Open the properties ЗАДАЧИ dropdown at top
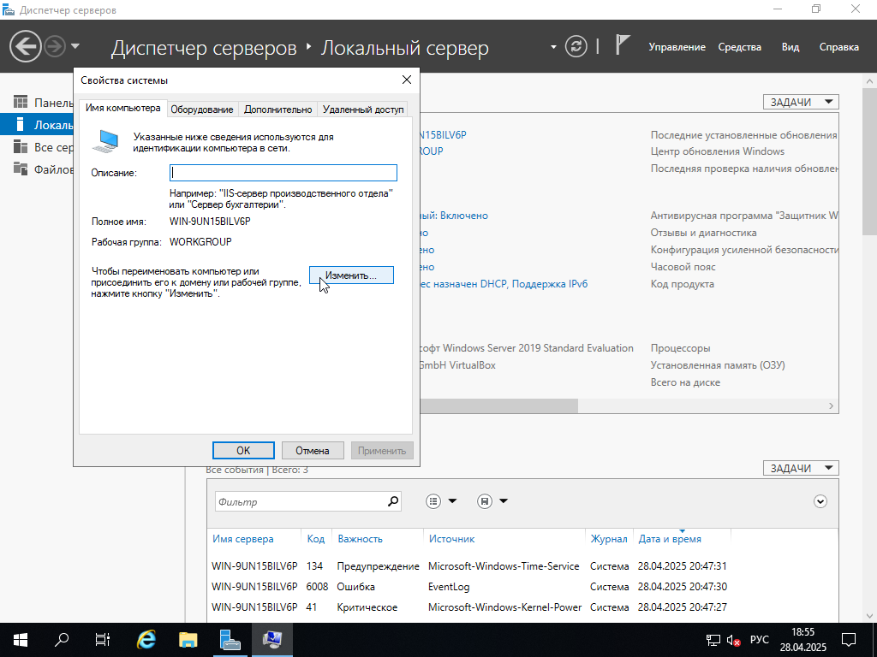This screenshot has width=877, height=657. pos(801,103)
